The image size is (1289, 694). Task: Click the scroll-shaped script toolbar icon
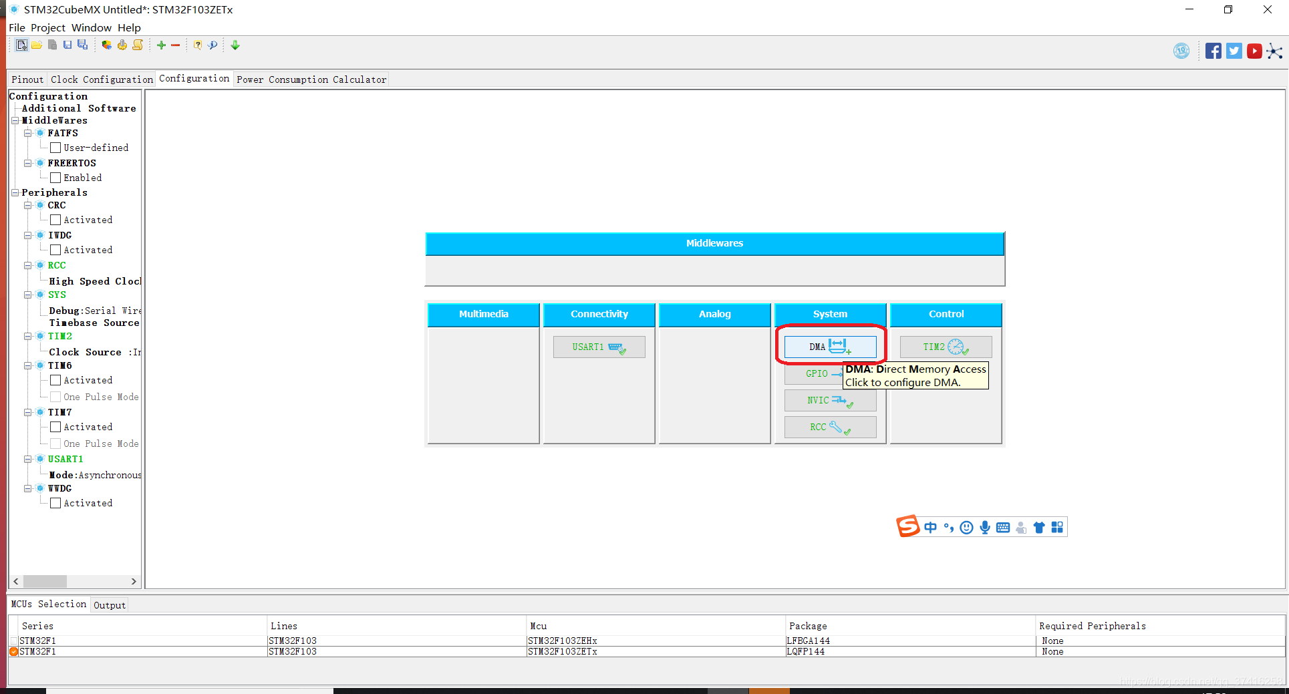coord(138,45)
